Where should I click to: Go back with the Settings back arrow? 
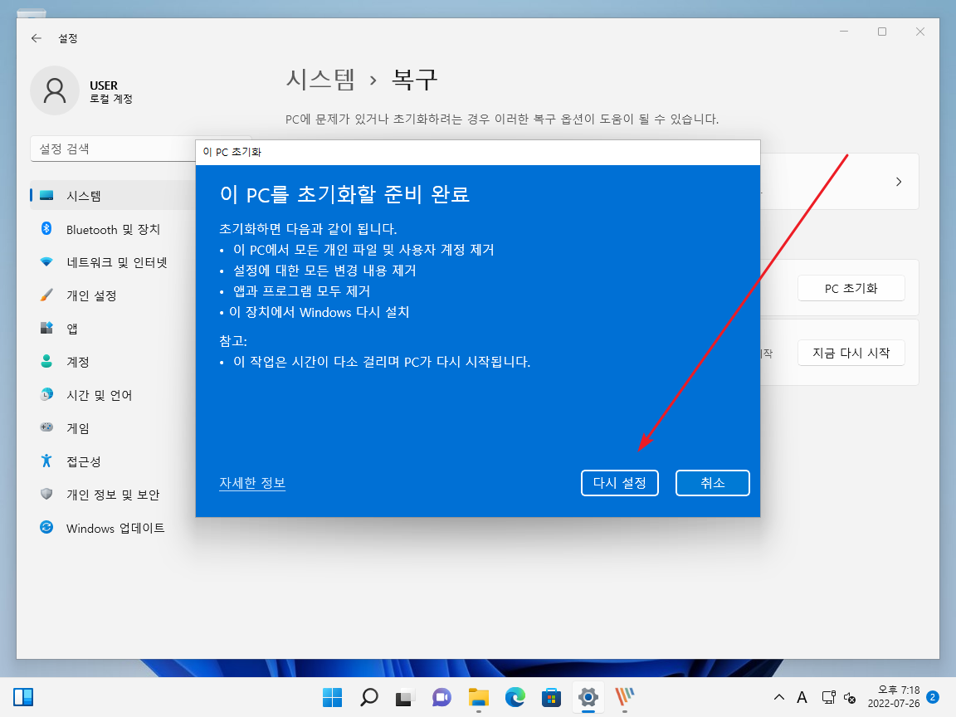pyautogui.click(x=37, y=38)
